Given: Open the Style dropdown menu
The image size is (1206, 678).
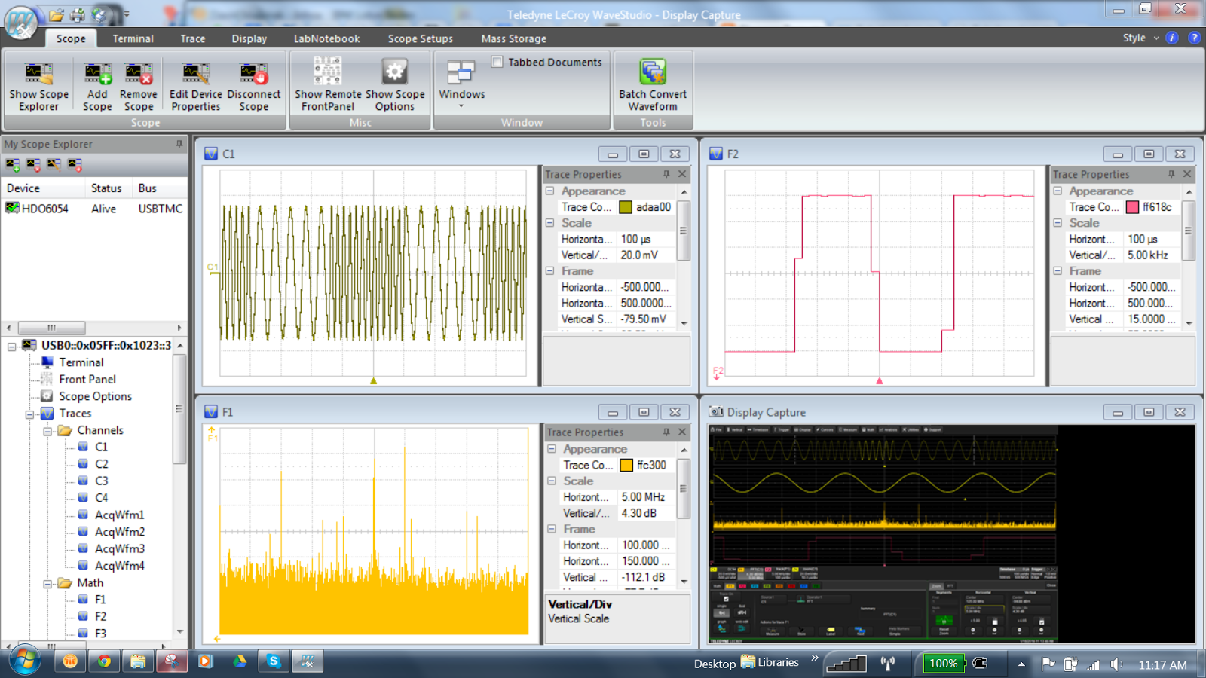Looking at the screenshot, I should 1138,38.
